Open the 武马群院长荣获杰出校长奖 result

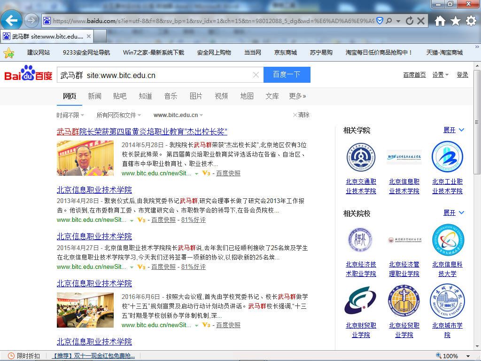click(142, 132)
